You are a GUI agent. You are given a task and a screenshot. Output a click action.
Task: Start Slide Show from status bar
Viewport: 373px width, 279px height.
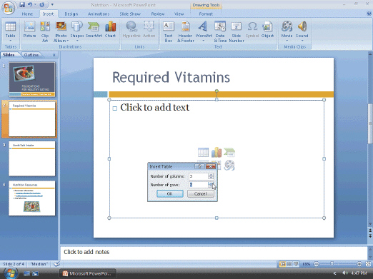coord(296,264)
